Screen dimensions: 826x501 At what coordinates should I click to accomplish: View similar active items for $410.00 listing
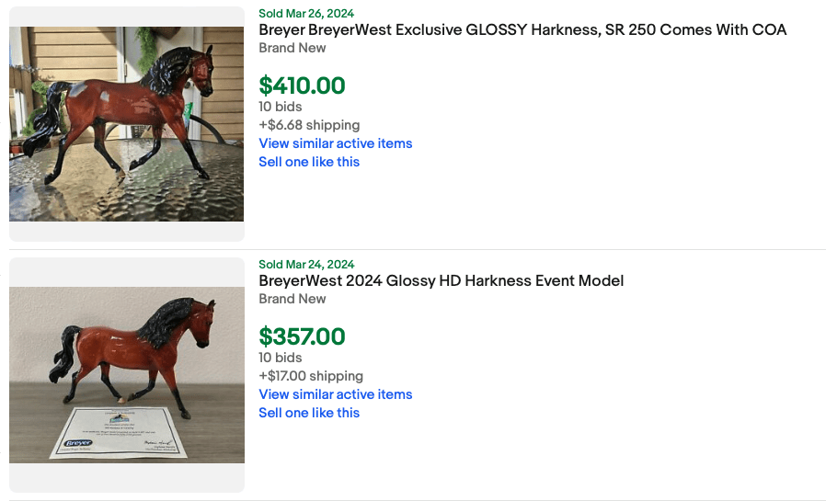(335, 143)
